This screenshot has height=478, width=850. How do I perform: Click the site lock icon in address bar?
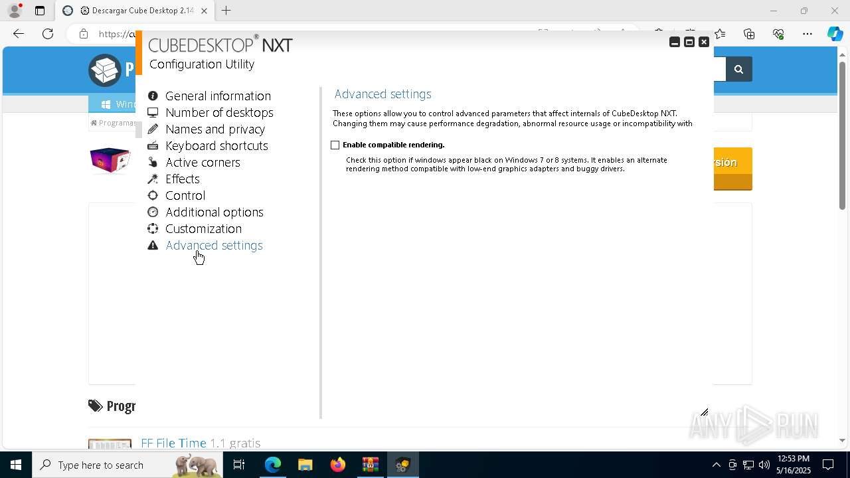(x=84, y=34)
